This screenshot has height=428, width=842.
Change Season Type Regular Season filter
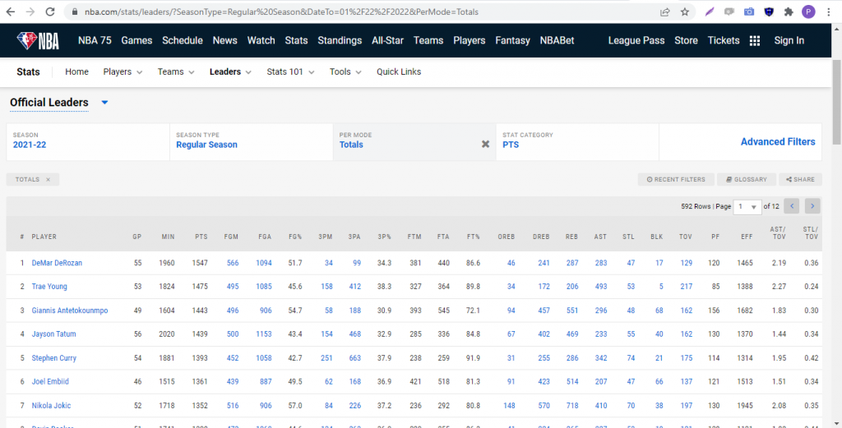[x=252, y=142]
